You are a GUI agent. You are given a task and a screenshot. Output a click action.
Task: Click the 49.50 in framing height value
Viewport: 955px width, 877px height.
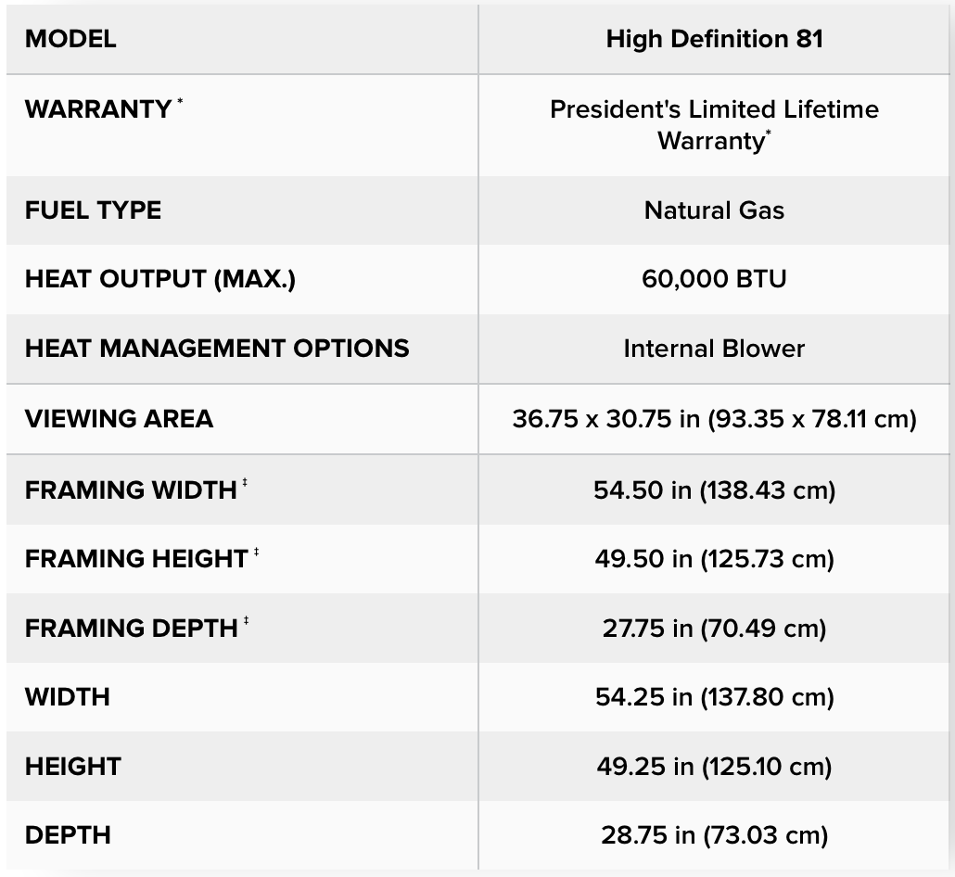tap(714, 558)
